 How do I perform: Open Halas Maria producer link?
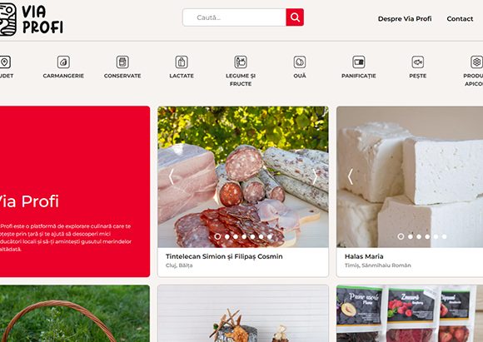[x=364, y=256]
